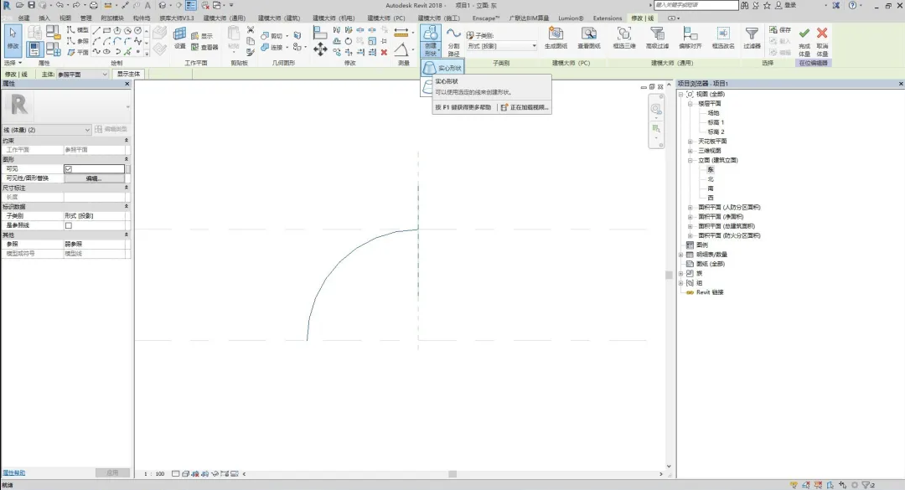The height and width of the screenshot is (490, 905).
Task: Open the 插入 ribbon tab
Action: (44, 18)
